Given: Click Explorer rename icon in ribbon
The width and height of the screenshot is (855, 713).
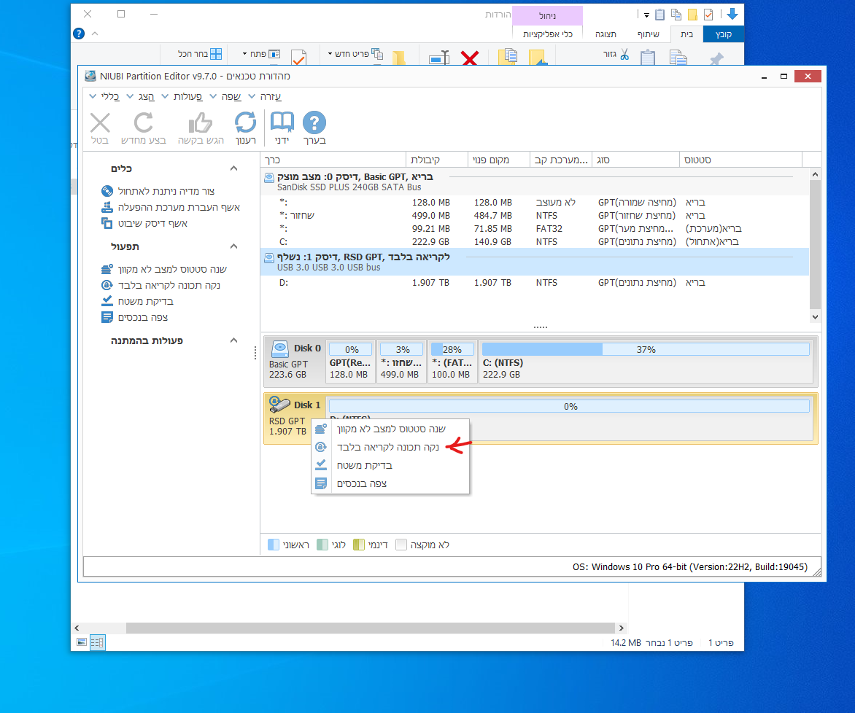Looking at the screenshot, I should tap(438, 58).
